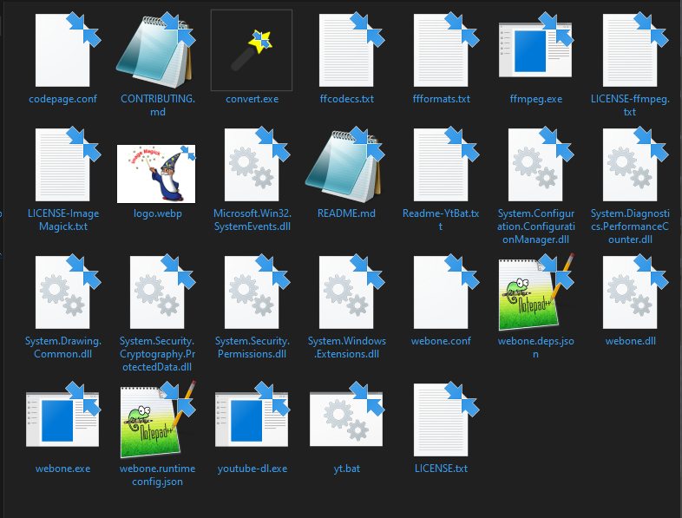Click the webone.deps.json Notepad++ icon
Image resolution: width=682 pixels, height=518 pixels.
pos(535,293)
